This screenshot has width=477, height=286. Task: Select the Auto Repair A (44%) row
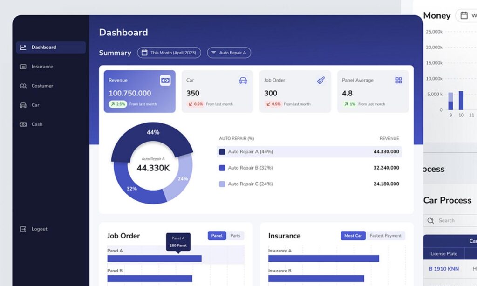309,152
